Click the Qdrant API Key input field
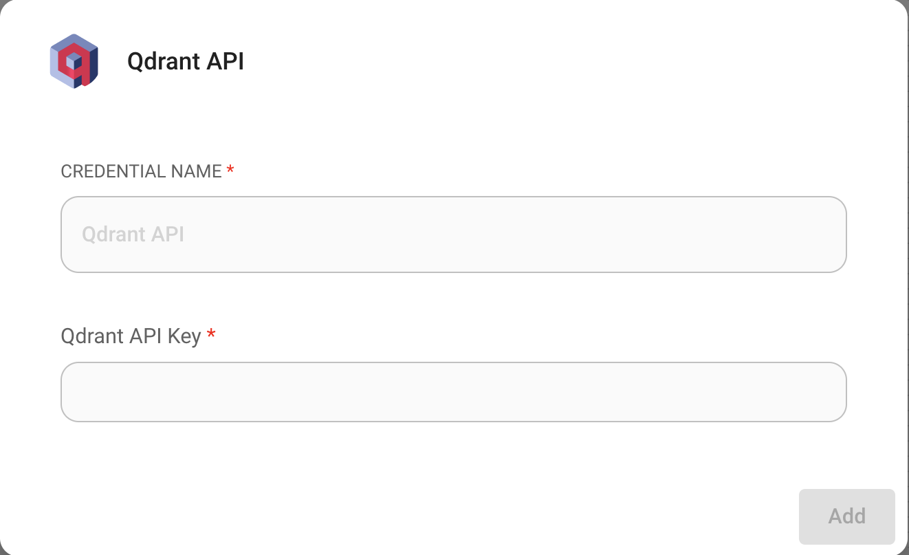Screen dimensions: 909x555 coord(453,392)
